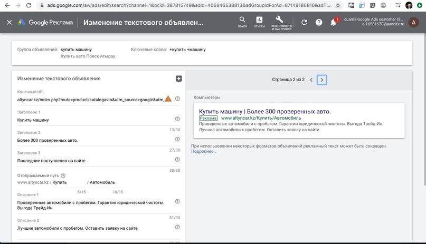Click keyword '+купить +машину'

pyautogui.click(x=187, y=50)
